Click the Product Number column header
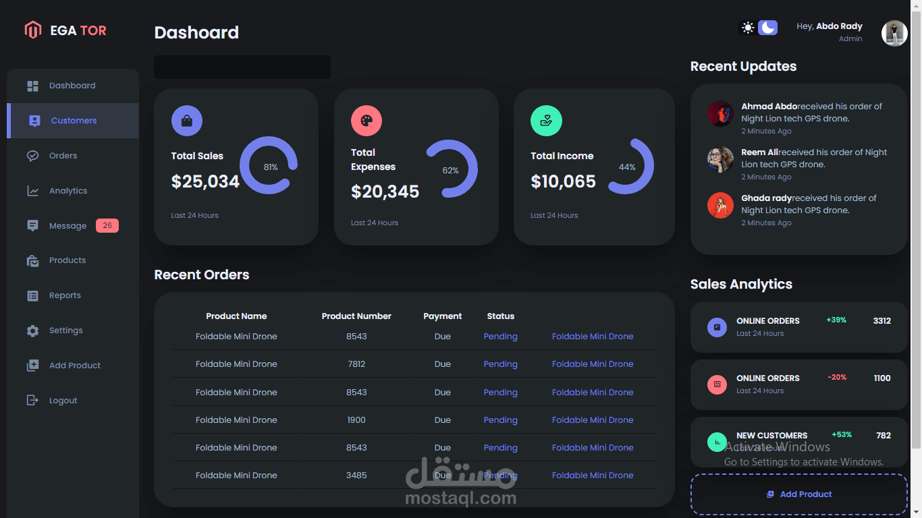Image resolution: width=922 pixels, height=518 pixels. click(356, 316)
